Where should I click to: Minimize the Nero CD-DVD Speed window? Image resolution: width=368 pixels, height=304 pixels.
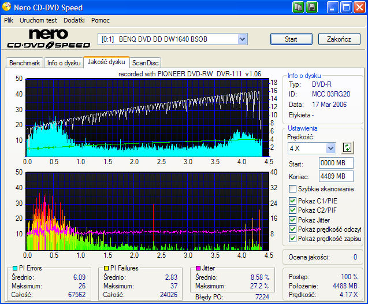click(333, 8)
